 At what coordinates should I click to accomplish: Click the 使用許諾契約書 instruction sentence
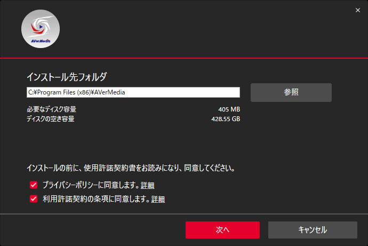(x=131, y=168)
